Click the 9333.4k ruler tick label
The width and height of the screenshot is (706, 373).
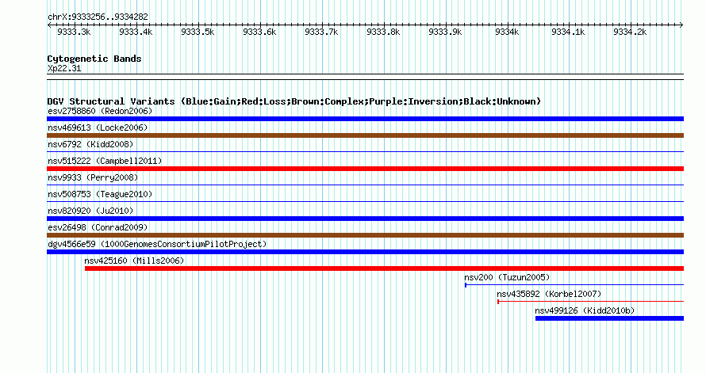(136, 32)
